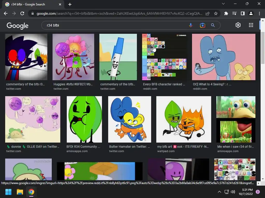Open a new browser tab
Image resolution: width=265 pixels, height=198 pixels.
70,4
